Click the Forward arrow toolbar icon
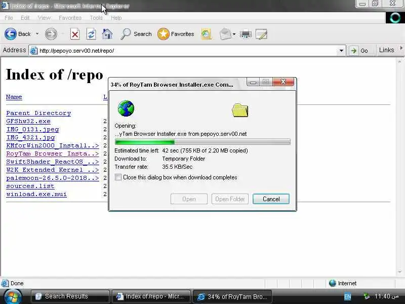405x304 pixels. tap(51, 34)
